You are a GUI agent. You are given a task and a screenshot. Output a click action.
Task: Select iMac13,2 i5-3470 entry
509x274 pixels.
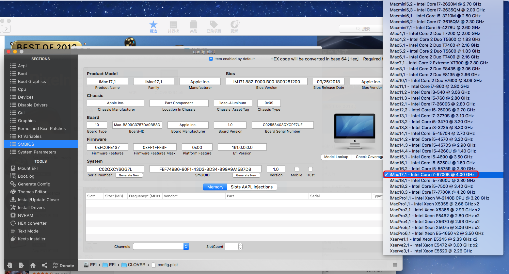click(443, 121)
